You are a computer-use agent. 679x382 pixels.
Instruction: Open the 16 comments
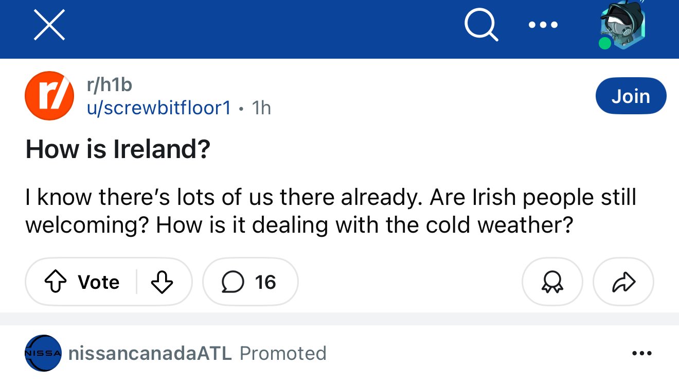click(x=250, y=282)
